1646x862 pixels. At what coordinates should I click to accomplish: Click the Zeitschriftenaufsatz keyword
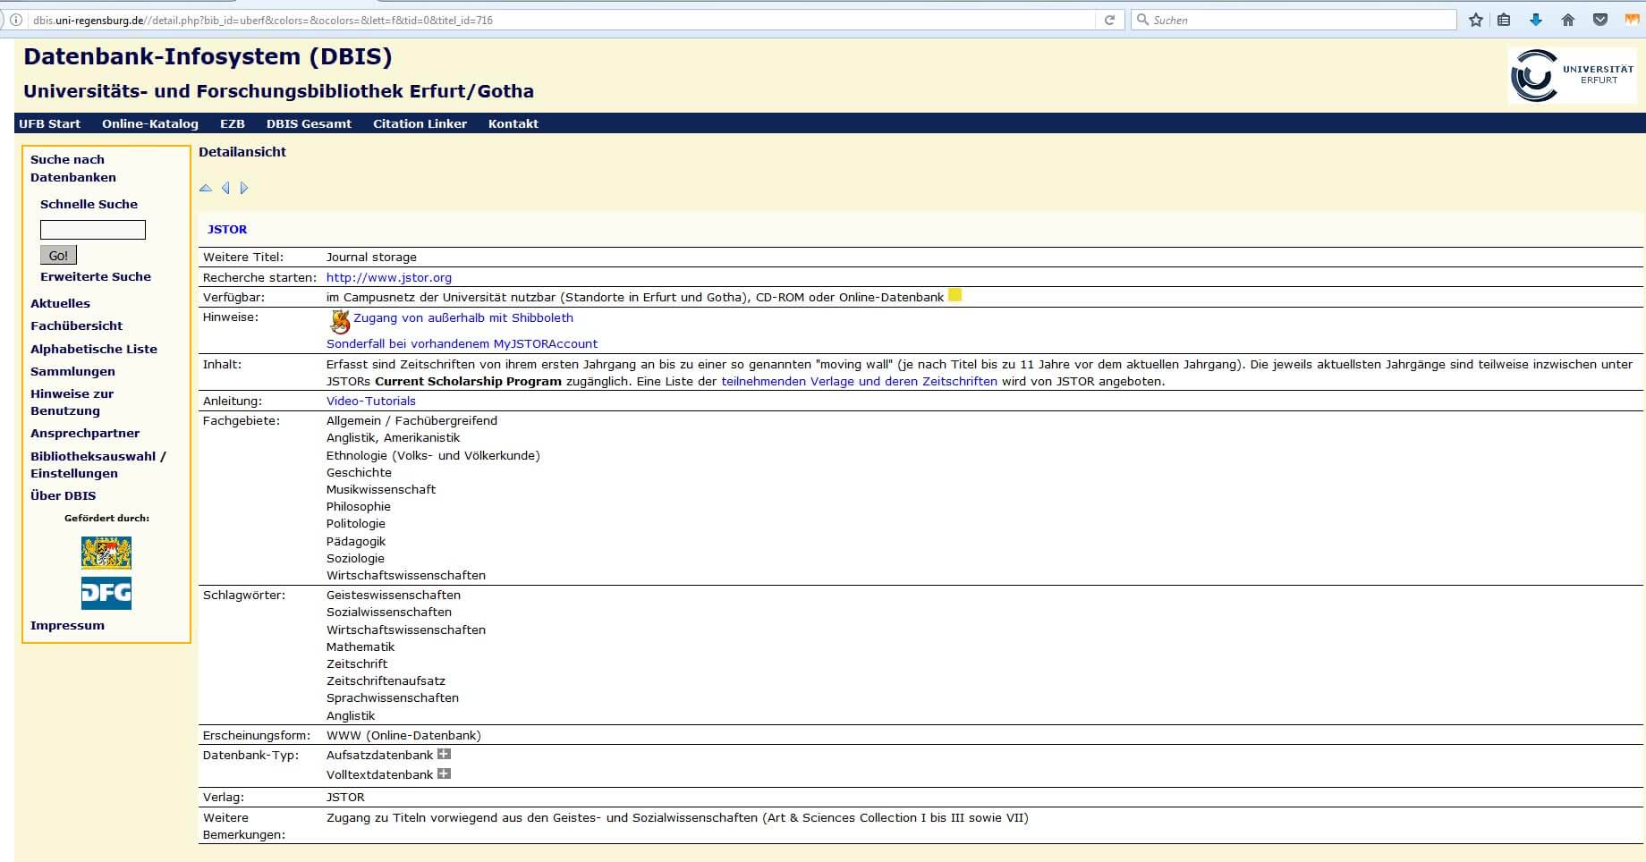tap(386, 680)
